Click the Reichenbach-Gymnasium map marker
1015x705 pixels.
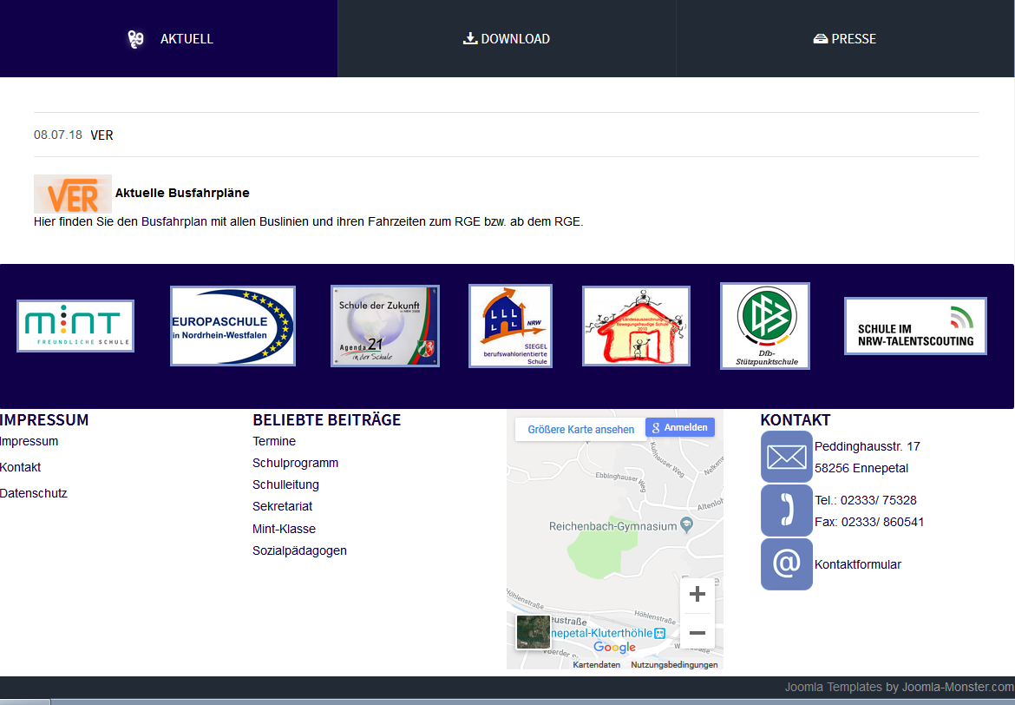click(687, 525)
